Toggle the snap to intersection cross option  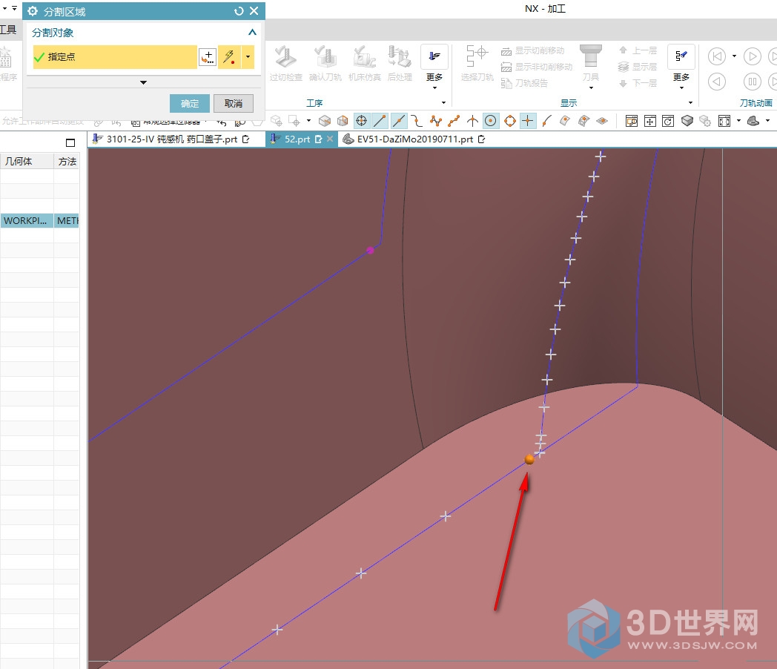[528, 121]
